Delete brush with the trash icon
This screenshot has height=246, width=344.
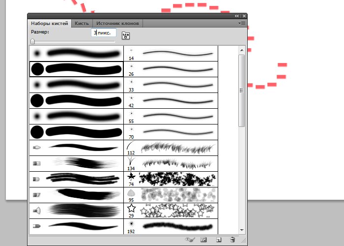coord(233,240)
